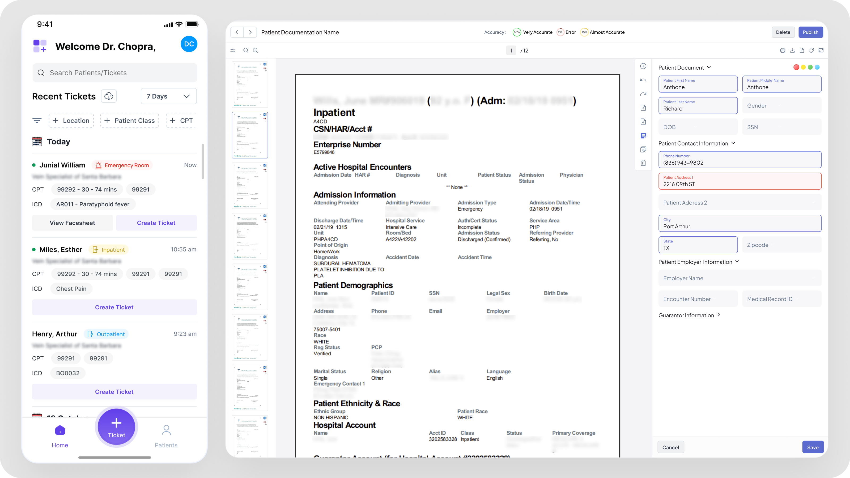Add the Patient Class filter chip
Image resolution: width=850 pixels, height=478 pixels.
pos(130,121)
